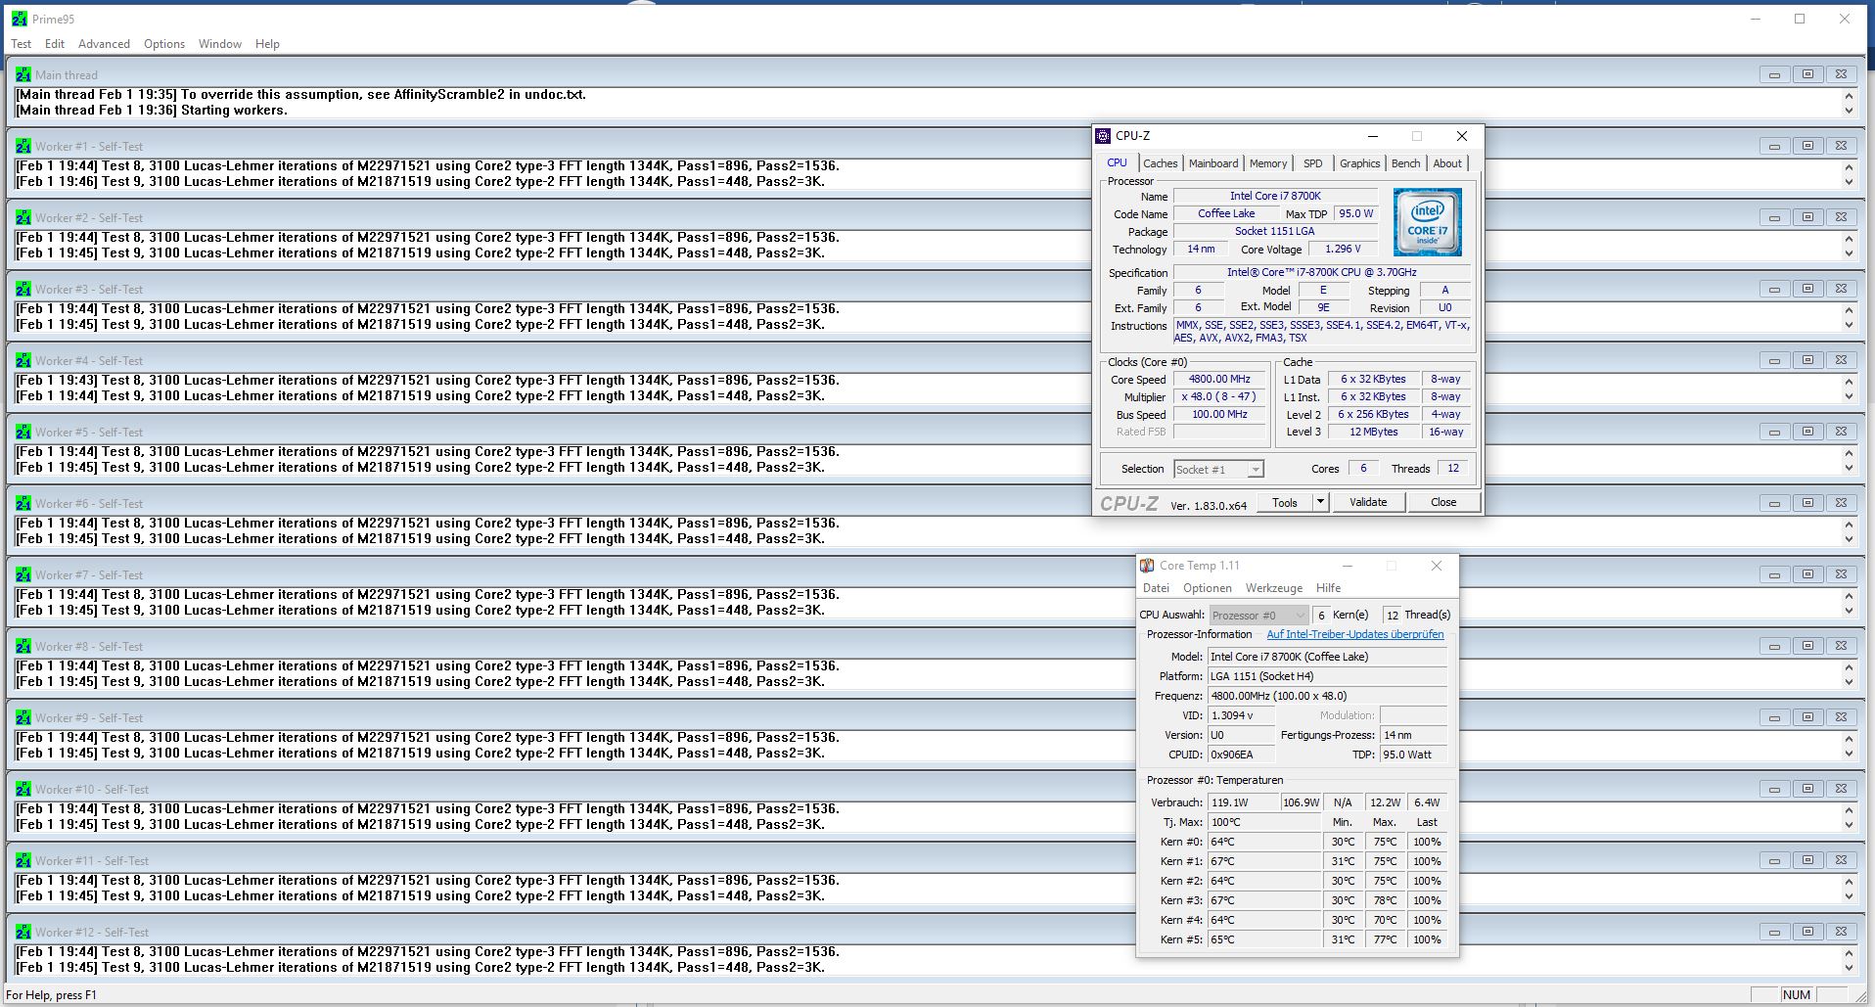Click the Core Temp title bar icon

(1147, 566)
